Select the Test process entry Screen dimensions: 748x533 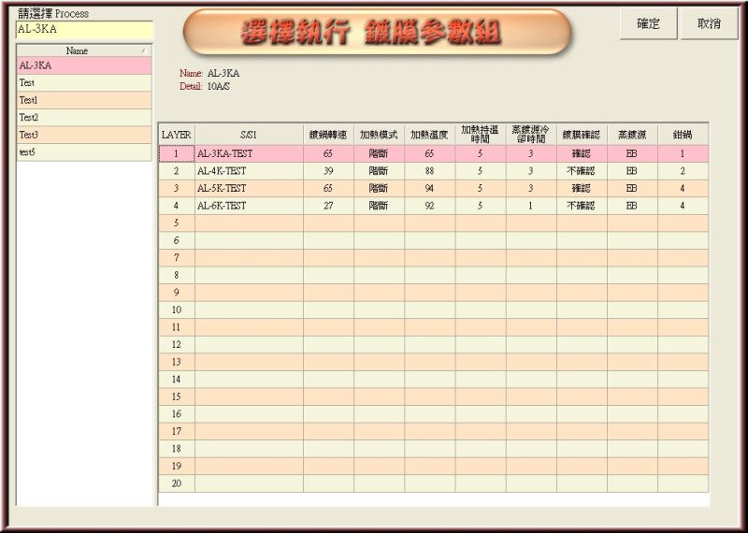click(84, 83)
